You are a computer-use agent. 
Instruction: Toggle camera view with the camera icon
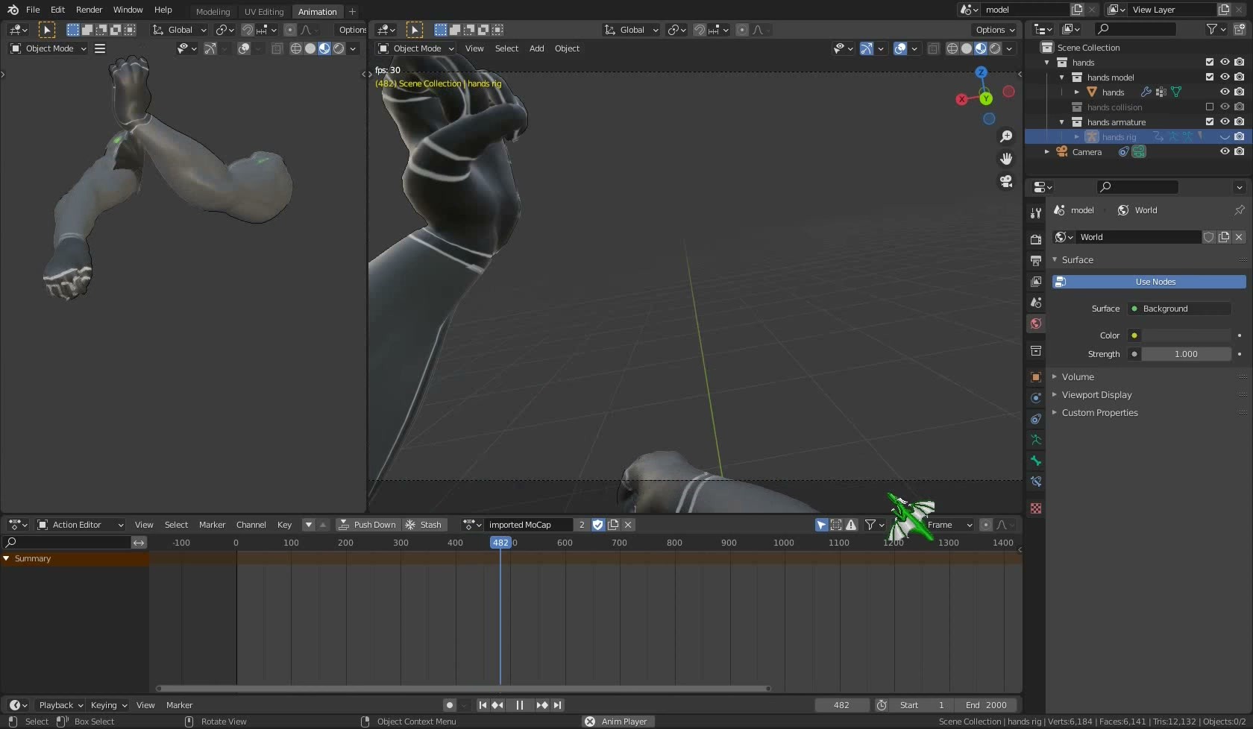click(x=1006, y=182)
